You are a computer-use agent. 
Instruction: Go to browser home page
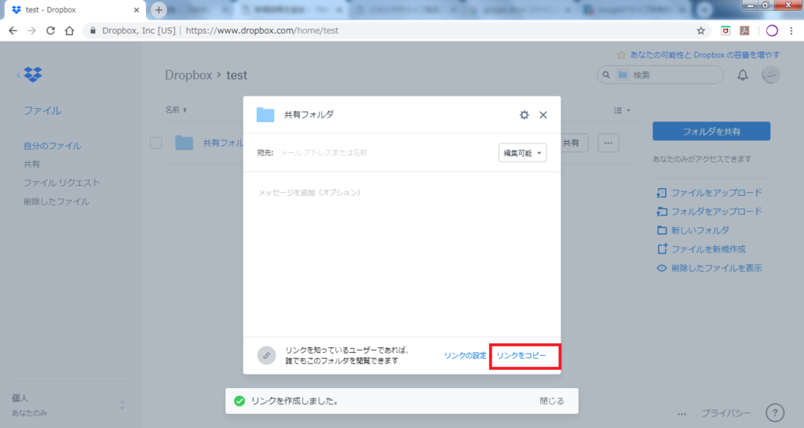[x=69, y=31]
